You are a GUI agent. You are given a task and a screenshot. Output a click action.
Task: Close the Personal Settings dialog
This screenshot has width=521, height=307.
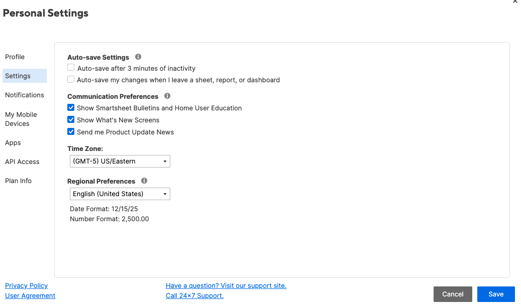click(x=515, y=2)
